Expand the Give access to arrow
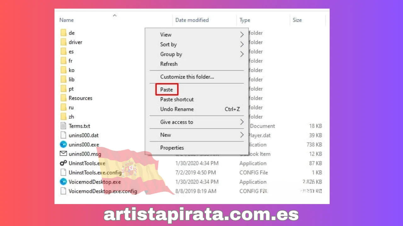This screenshot has height=226, width=403. click(x=242, y=122)
